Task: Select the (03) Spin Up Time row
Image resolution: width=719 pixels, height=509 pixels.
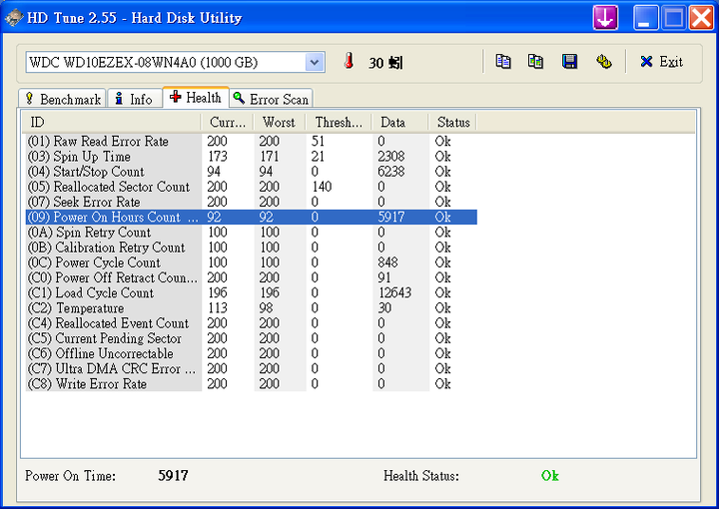Action: click(x=252, y=157)
